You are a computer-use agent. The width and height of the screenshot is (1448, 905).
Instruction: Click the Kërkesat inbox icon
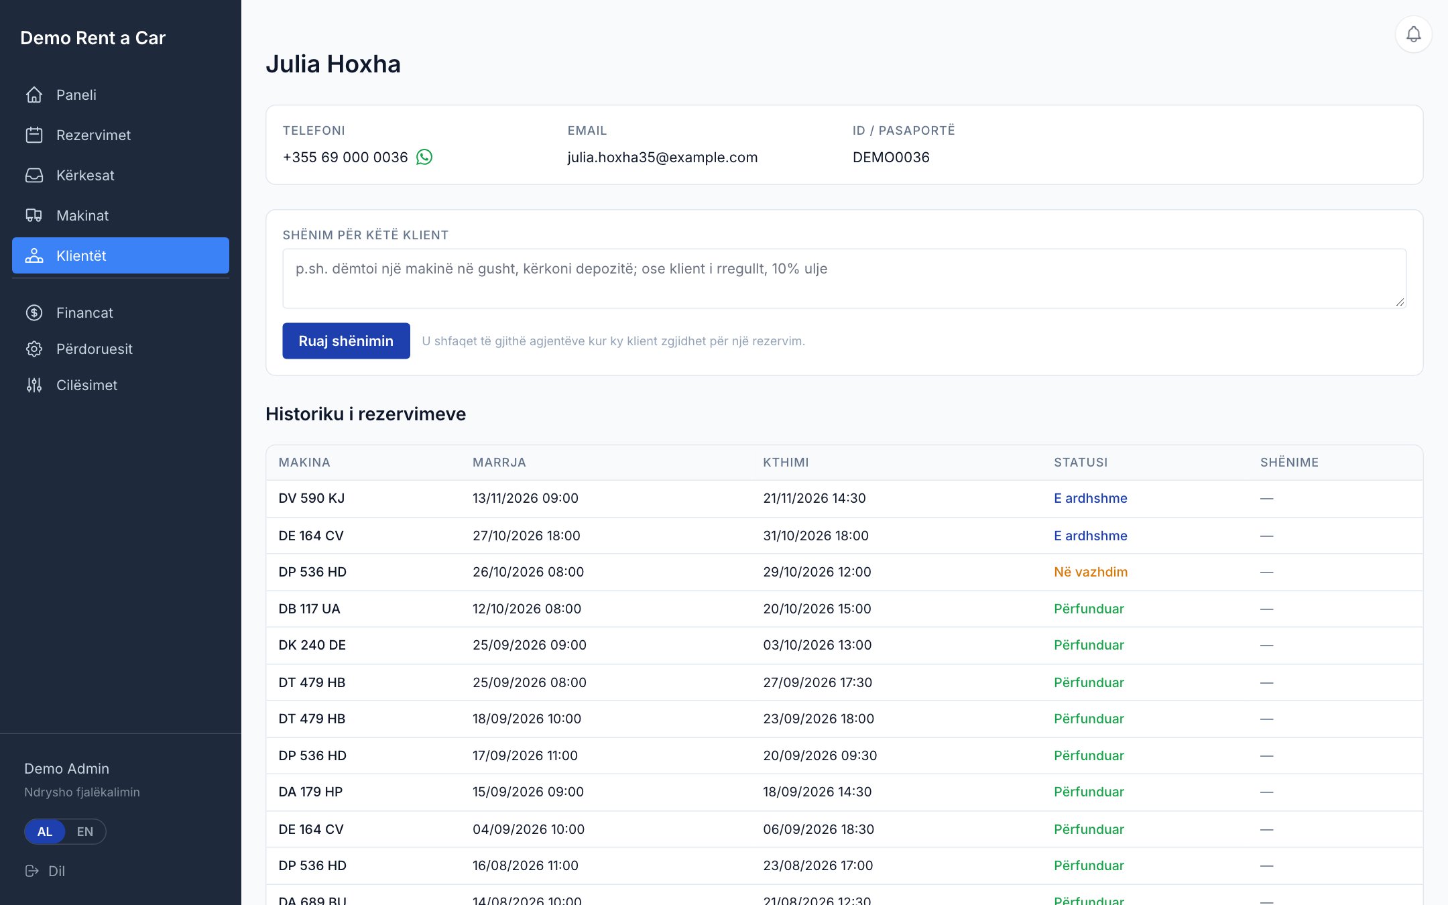tap(34, 175)
